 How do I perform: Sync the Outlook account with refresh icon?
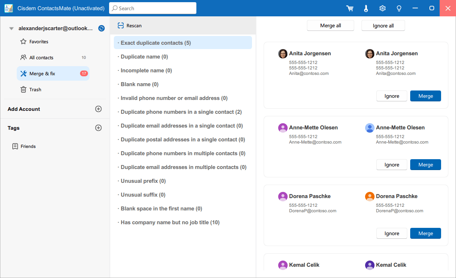[x=101, y=28]
